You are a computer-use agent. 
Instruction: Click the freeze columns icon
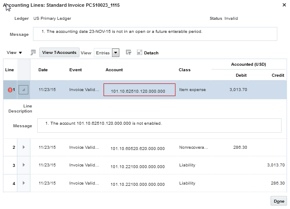pos(33,53)
